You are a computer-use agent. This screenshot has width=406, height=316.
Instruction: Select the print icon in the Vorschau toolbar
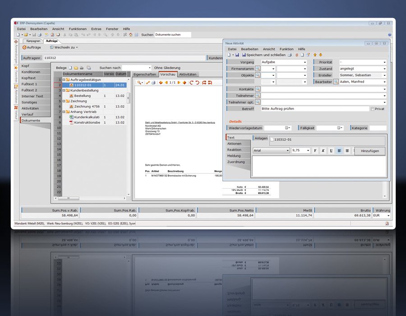(153, 83)
